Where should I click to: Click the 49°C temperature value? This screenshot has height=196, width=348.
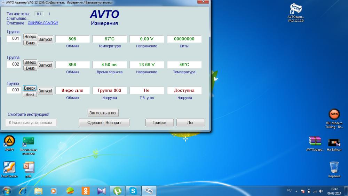pyautogui.click(x=184, y=65)
